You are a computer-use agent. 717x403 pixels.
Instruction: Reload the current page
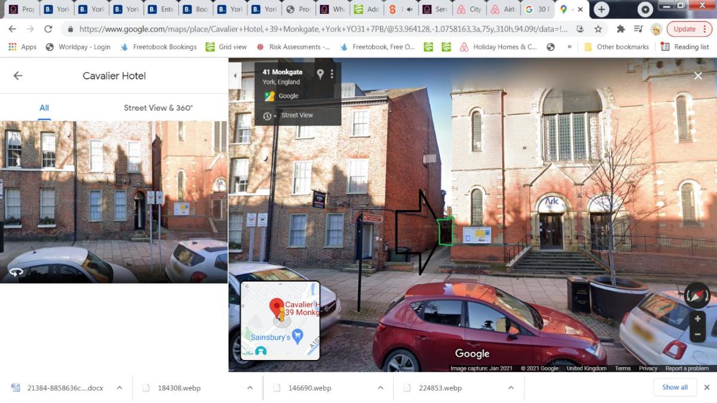pos(48,29)
